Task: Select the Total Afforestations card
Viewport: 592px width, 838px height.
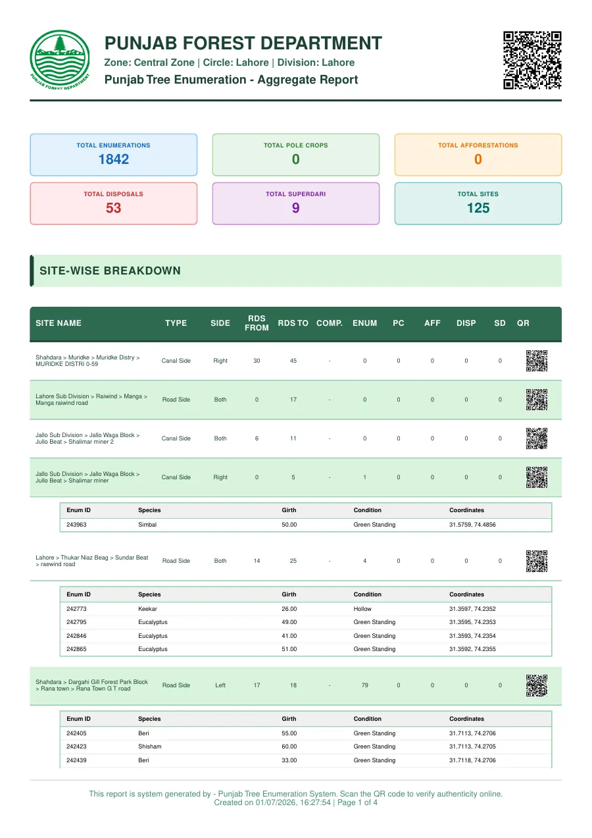Action: pyautogui.click(x=478, y=155)
